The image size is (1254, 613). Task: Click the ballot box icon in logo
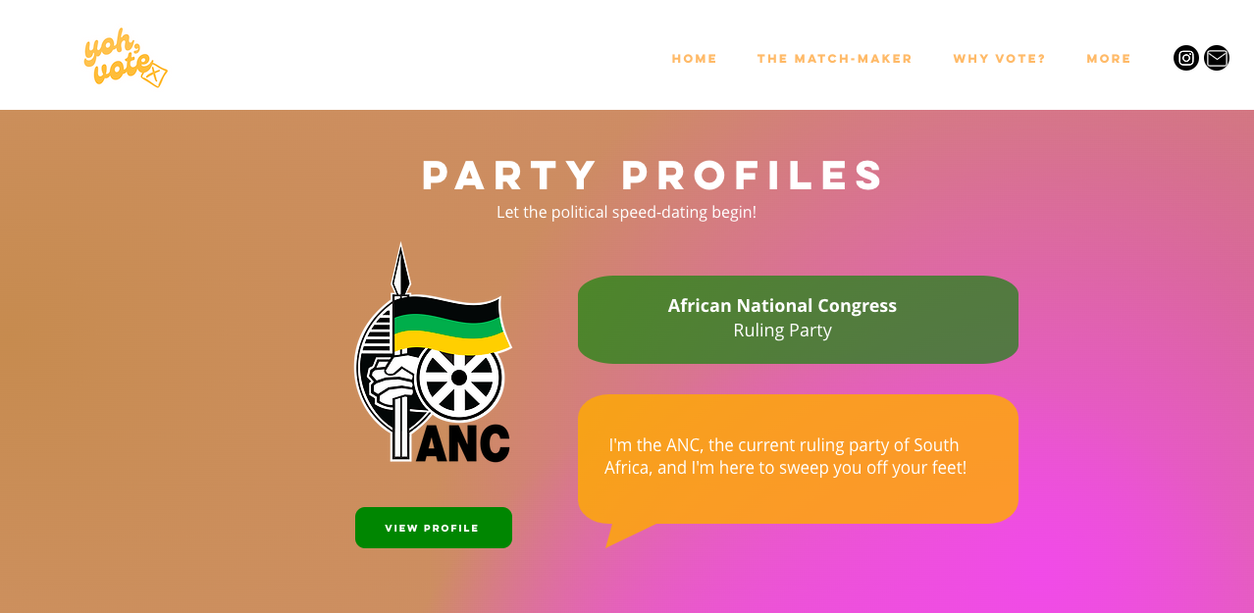coord(154,74)
